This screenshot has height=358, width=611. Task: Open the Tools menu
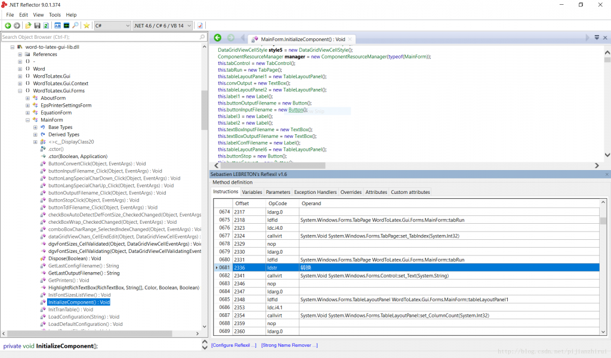pyautogui.click(x=54, y=15)
